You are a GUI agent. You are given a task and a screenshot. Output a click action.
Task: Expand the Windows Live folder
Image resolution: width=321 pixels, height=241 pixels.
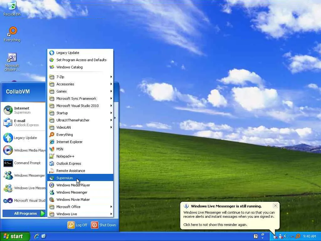(80, 214)
